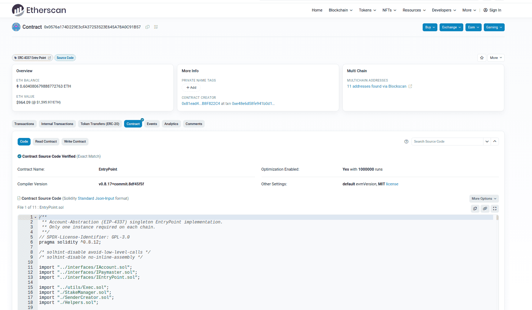Click the Etherscan logo
The height and width of the screenshot is (310, 532).
(x=39, y=10)
